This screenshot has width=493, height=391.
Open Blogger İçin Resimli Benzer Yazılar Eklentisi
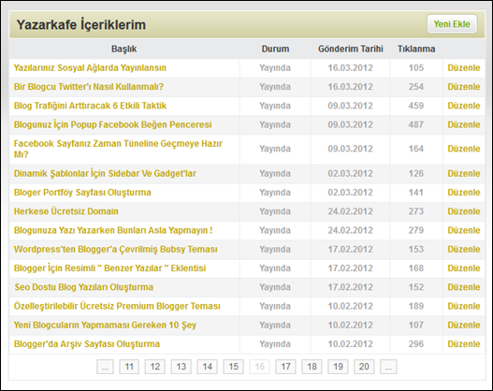pos(109,268)
